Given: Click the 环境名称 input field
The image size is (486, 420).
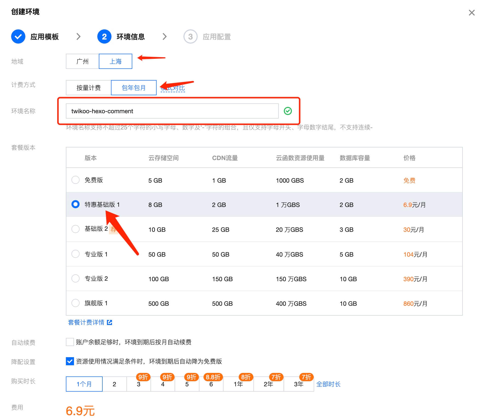Looking at the screenshot, I should 172,111.
